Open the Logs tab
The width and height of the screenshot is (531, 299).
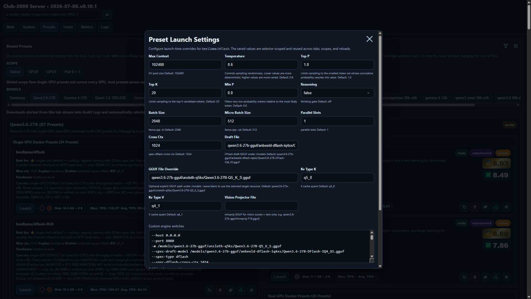coord(105,27)
